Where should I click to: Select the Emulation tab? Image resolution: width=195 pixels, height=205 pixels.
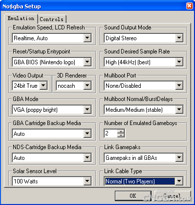pos(21,18)
